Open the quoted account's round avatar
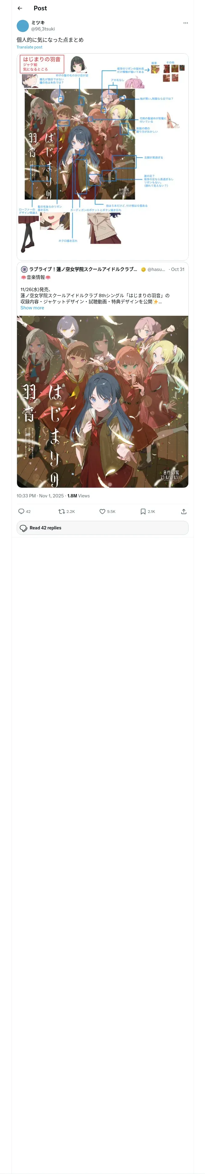 pos(24,269)
